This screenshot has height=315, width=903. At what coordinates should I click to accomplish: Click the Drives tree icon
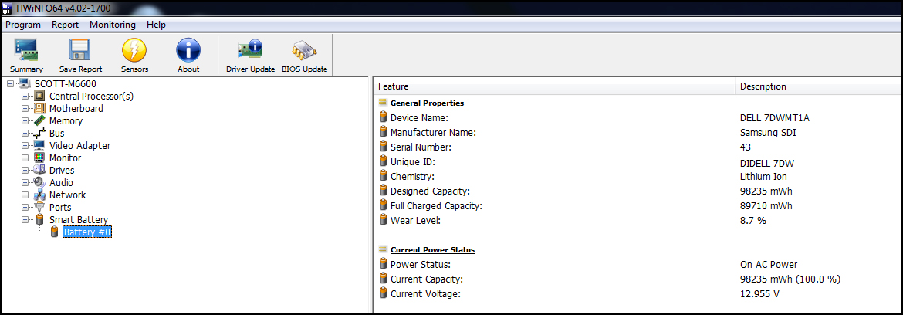click(x=39, y=171)
